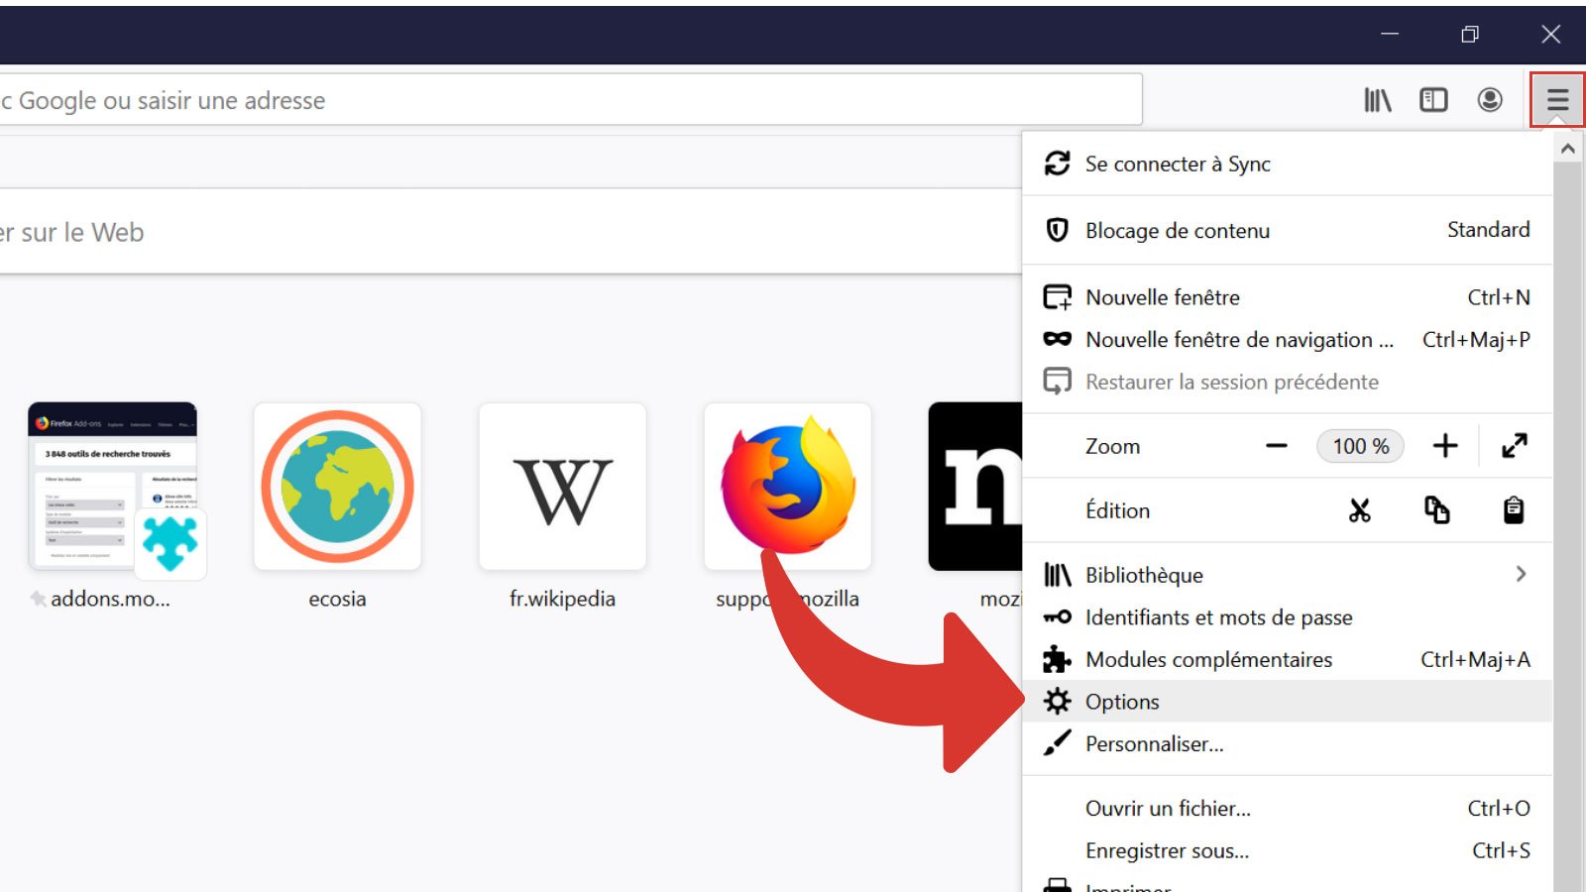Open Modules complémentaires from the menu
The height and width of the screenshot is (892, 1586).
pos(1209,659)
